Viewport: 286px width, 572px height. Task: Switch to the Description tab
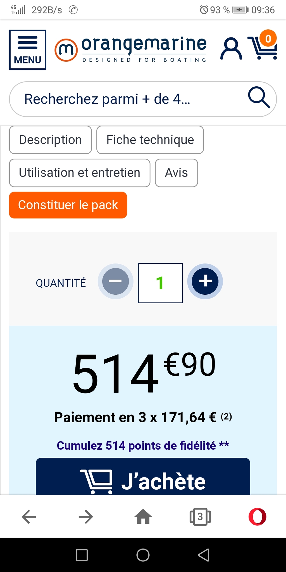pyautogui.click(x=50, y=140)
